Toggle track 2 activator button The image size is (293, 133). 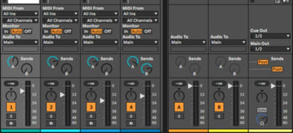tap(51, 107)
